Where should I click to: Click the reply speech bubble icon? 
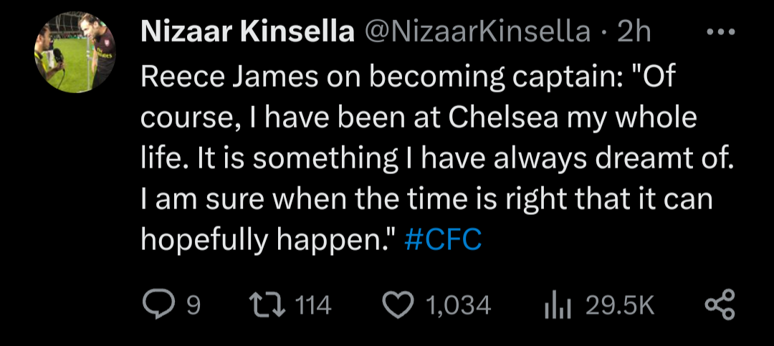tap(156, 306)
